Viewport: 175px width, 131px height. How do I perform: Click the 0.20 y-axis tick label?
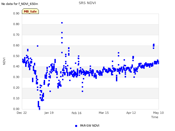16,88
